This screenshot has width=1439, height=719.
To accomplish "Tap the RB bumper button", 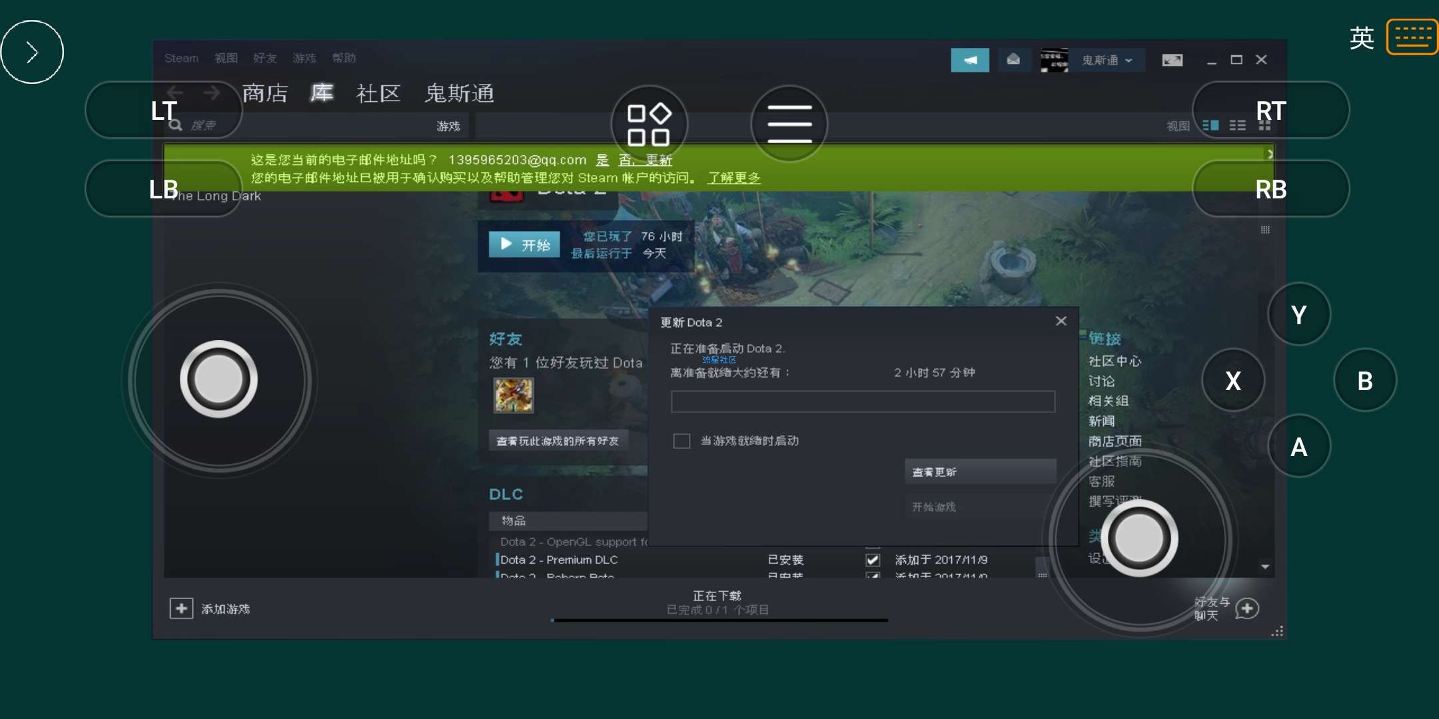I will pos(1271,189).
